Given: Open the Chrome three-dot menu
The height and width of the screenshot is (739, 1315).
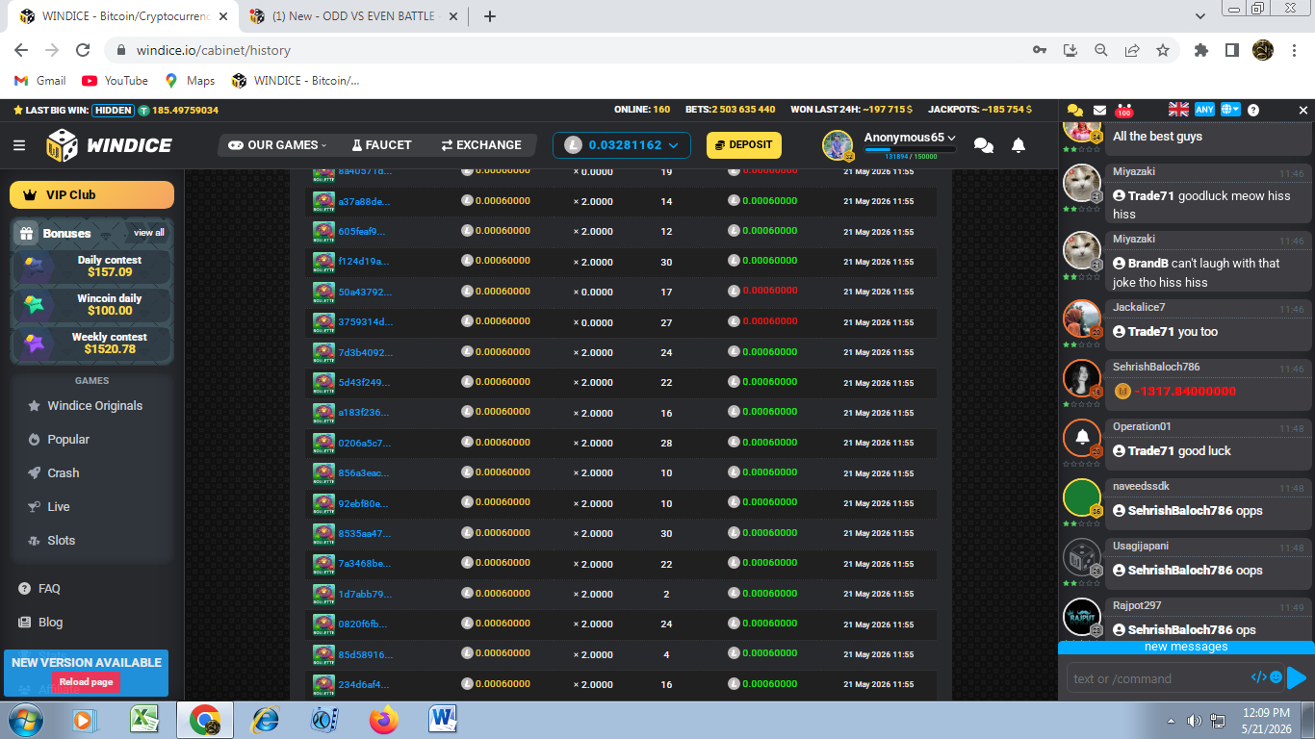Looking at the screenshot, I should [1294, 50].
